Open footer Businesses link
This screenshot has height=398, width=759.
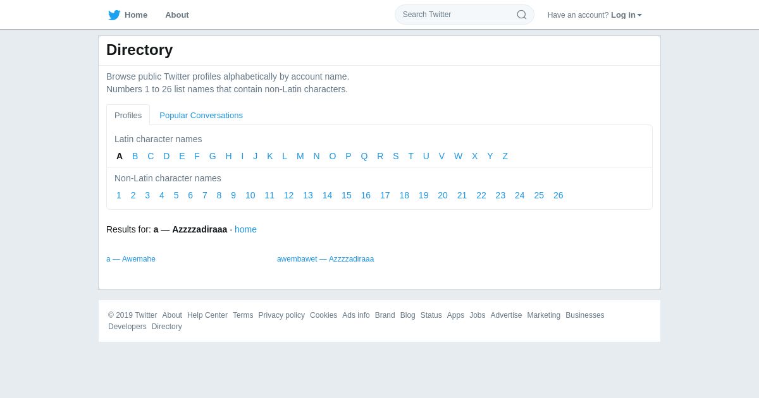pyautogui.click(x=585, y=315)
